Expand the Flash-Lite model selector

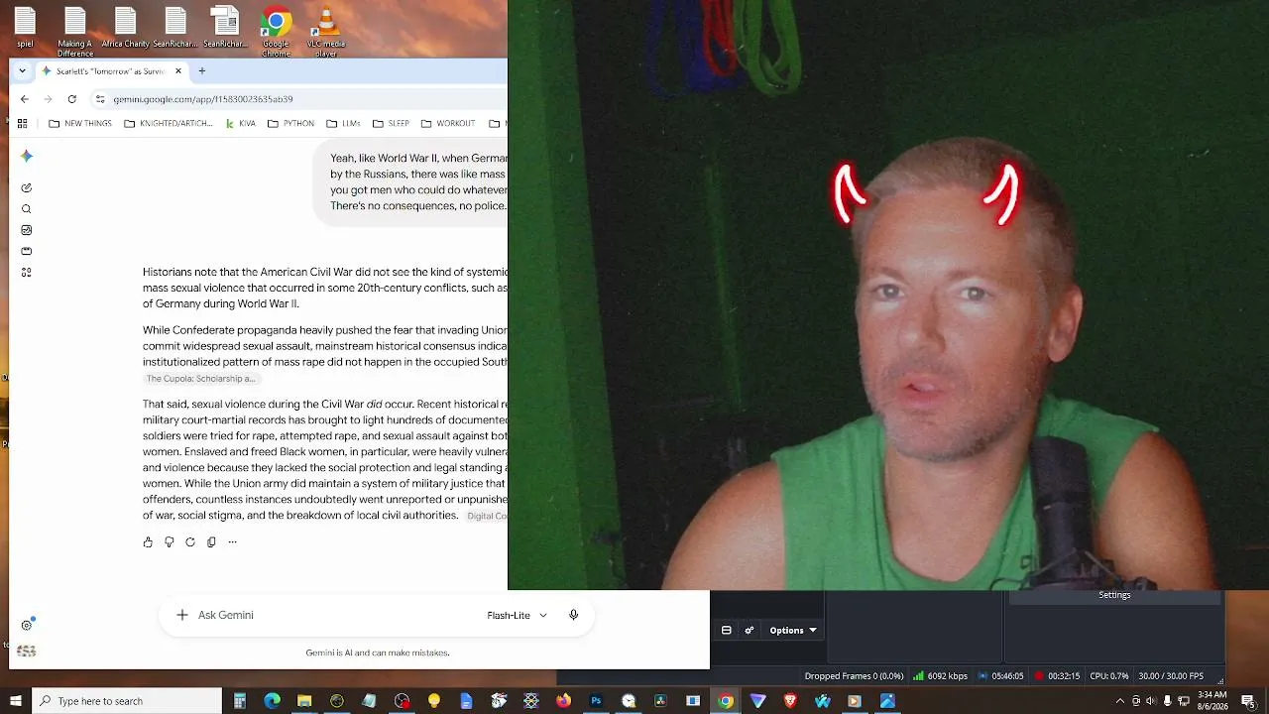517,615
